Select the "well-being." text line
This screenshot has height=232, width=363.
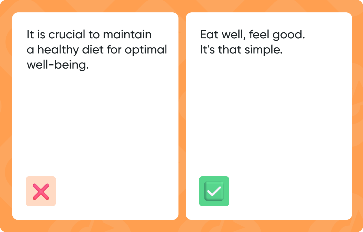tap(58, 65)
